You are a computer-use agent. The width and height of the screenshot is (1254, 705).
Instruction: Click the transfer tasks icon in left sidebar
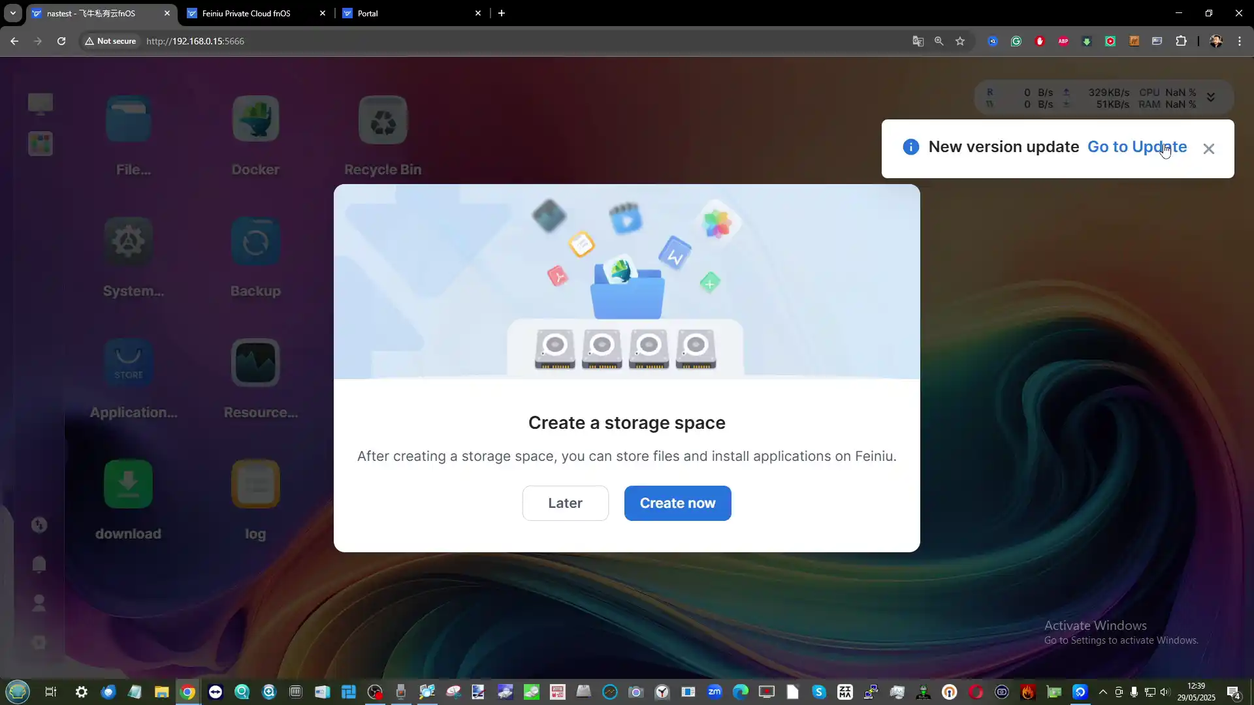click(x=39, y=525)
